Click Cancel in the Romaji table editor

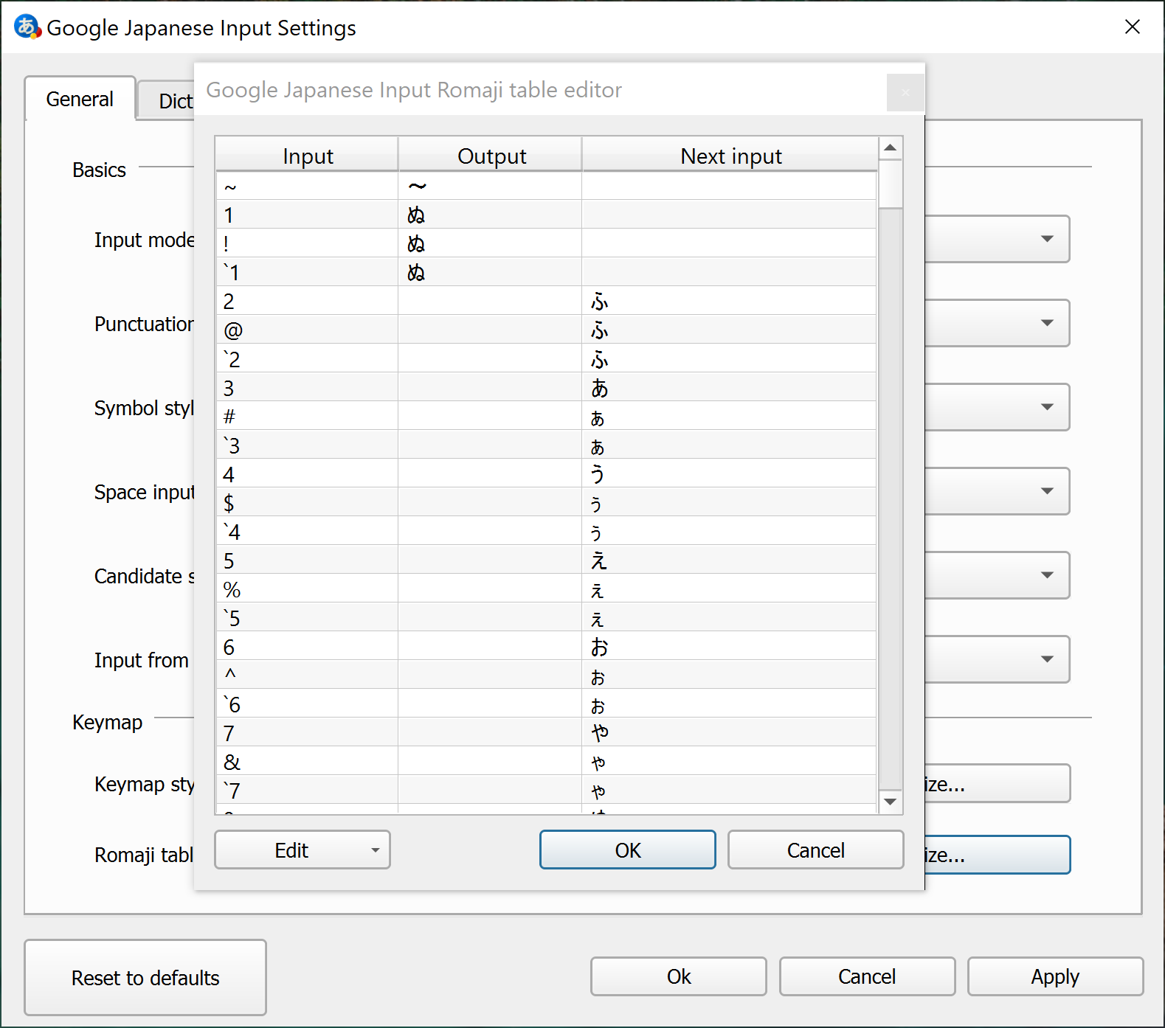(x=816, y=850)
